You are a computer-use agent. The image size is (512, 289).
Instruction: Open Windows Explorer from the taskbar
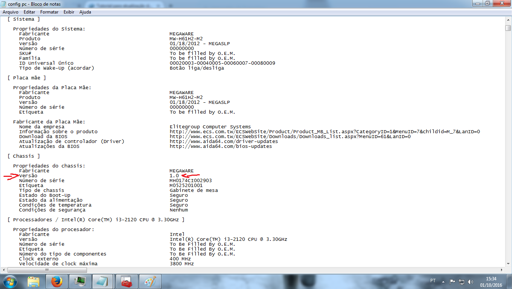coord(34,281)
